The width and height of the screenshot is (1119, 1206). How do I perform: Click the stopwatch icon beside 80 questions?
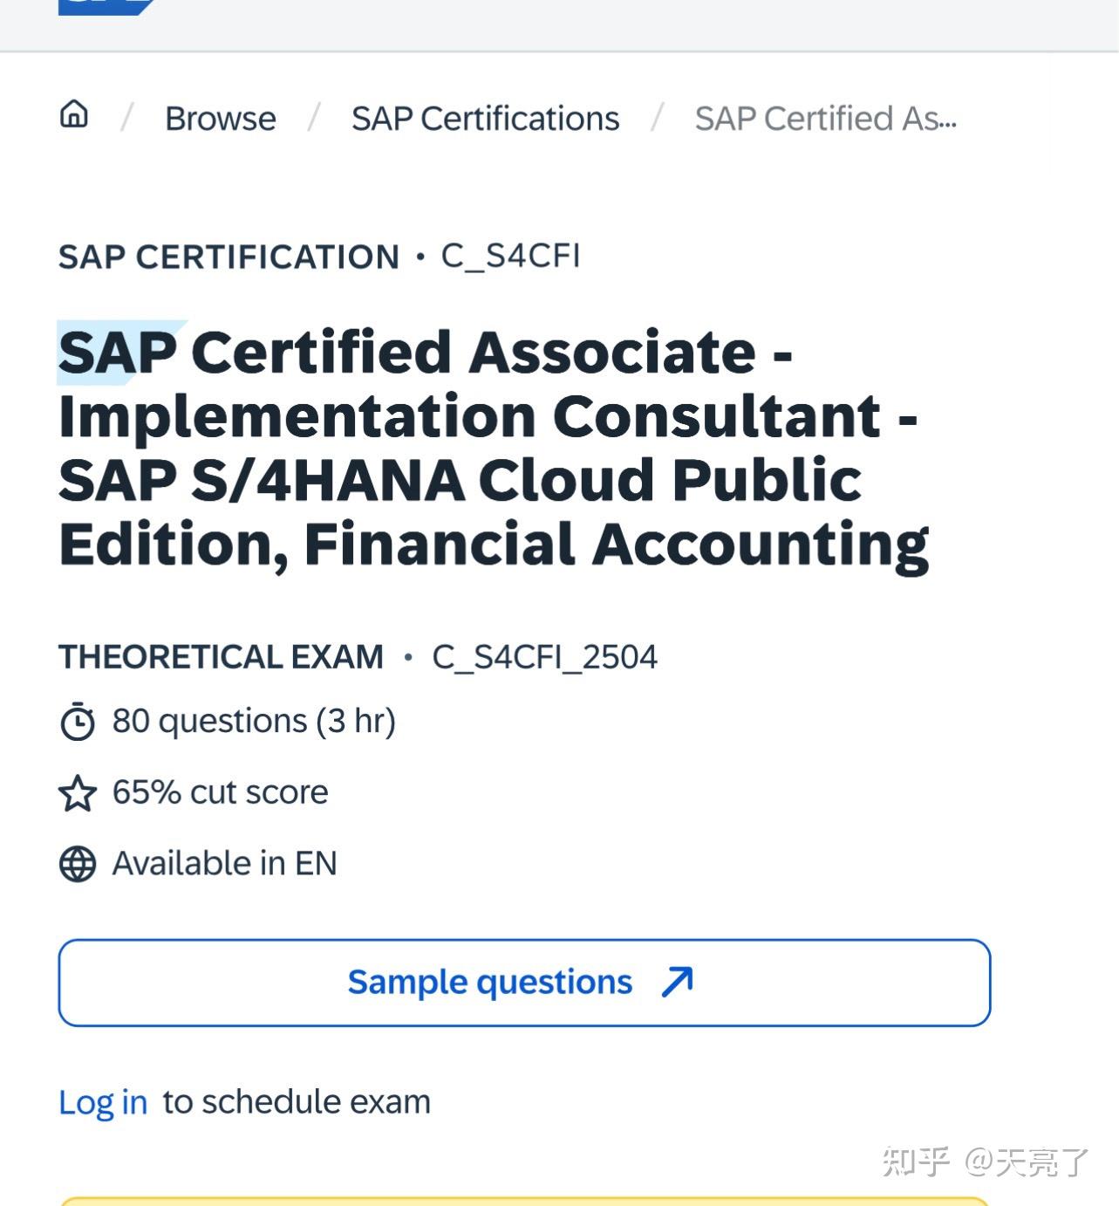point(77,722)
